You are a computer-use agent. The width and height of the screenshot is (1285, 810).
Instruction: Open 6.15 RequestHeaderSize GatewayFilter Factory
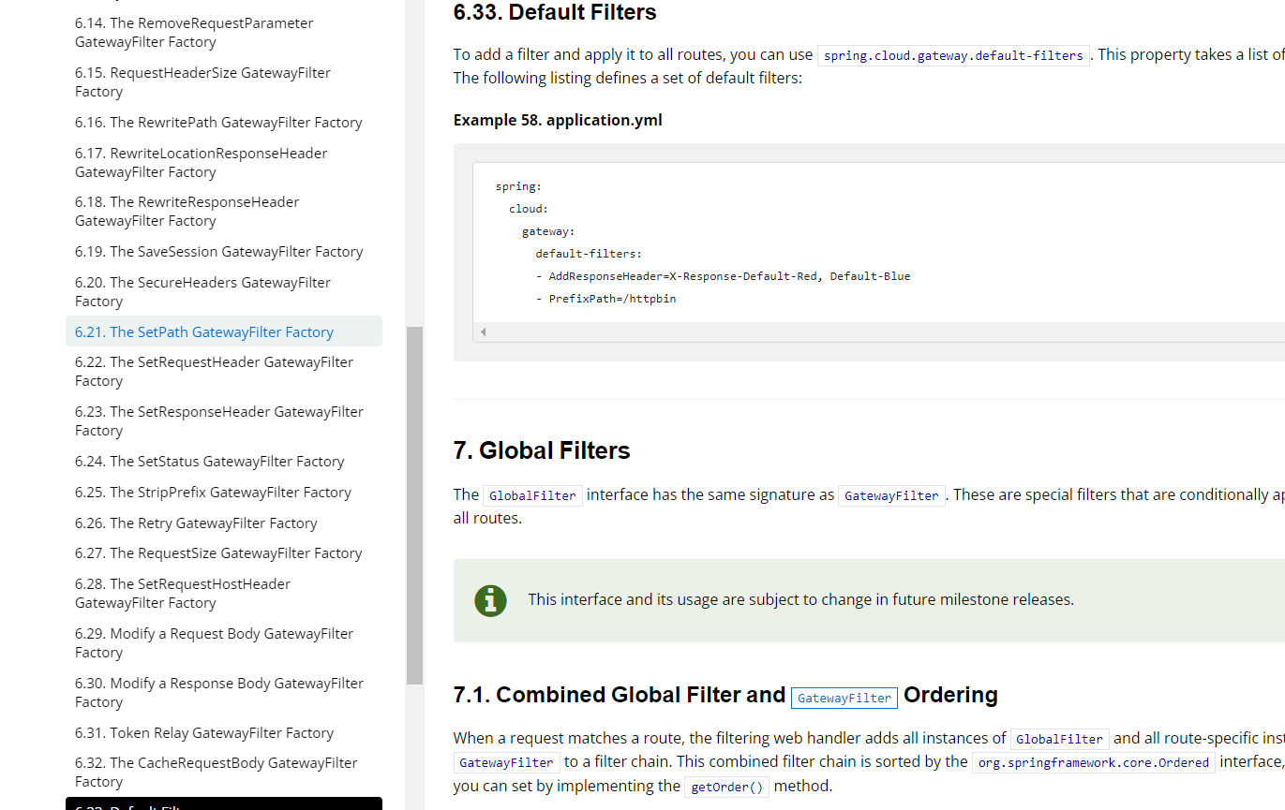coord(202,82)
